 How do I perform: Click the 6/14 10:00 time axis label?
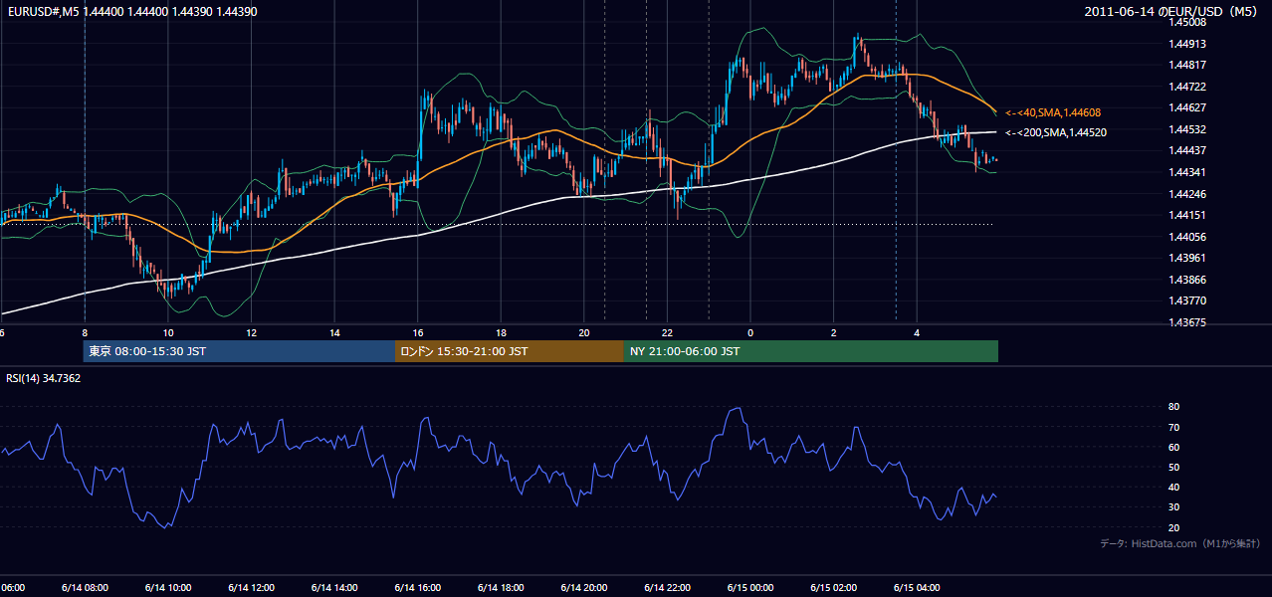click(167, 588)
